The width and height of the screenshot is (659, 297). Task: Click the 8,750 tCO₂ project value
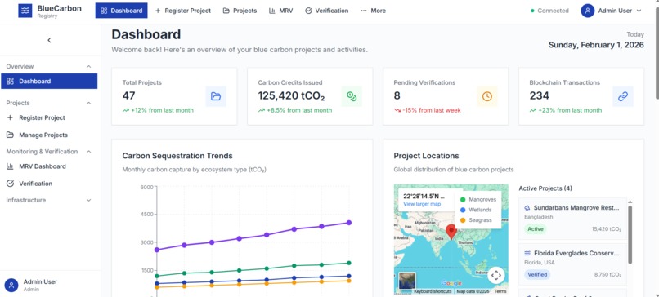[608, 275]
